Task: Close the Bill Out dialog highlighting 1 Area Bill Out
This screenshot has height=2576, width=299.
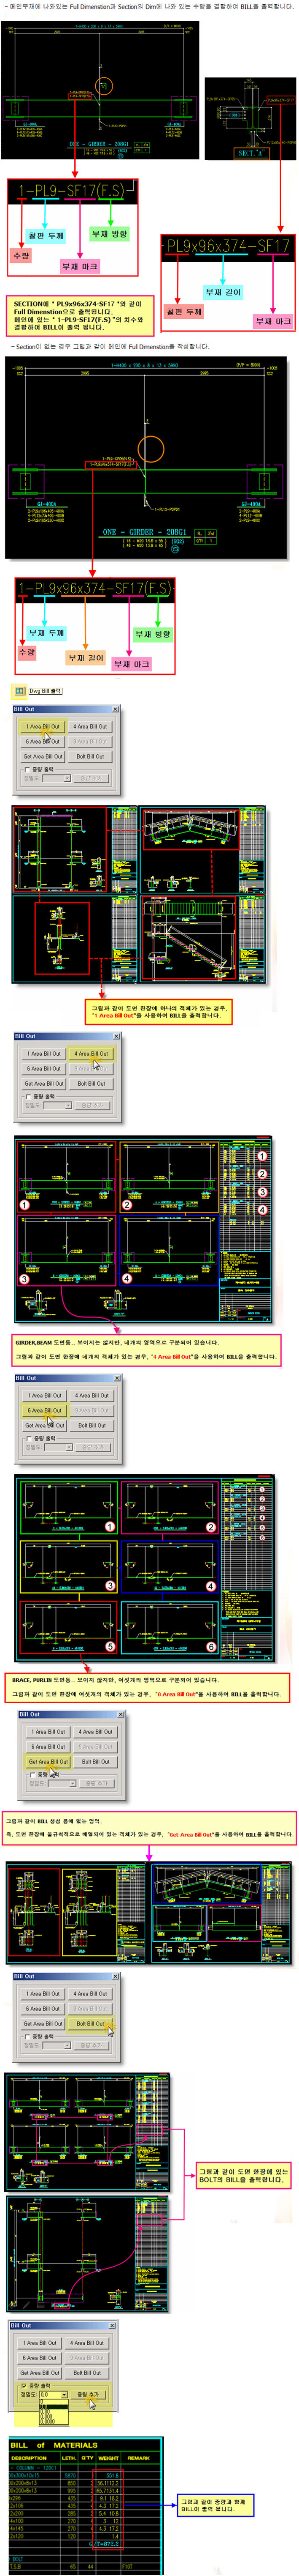Action: [x=115, y=709]
